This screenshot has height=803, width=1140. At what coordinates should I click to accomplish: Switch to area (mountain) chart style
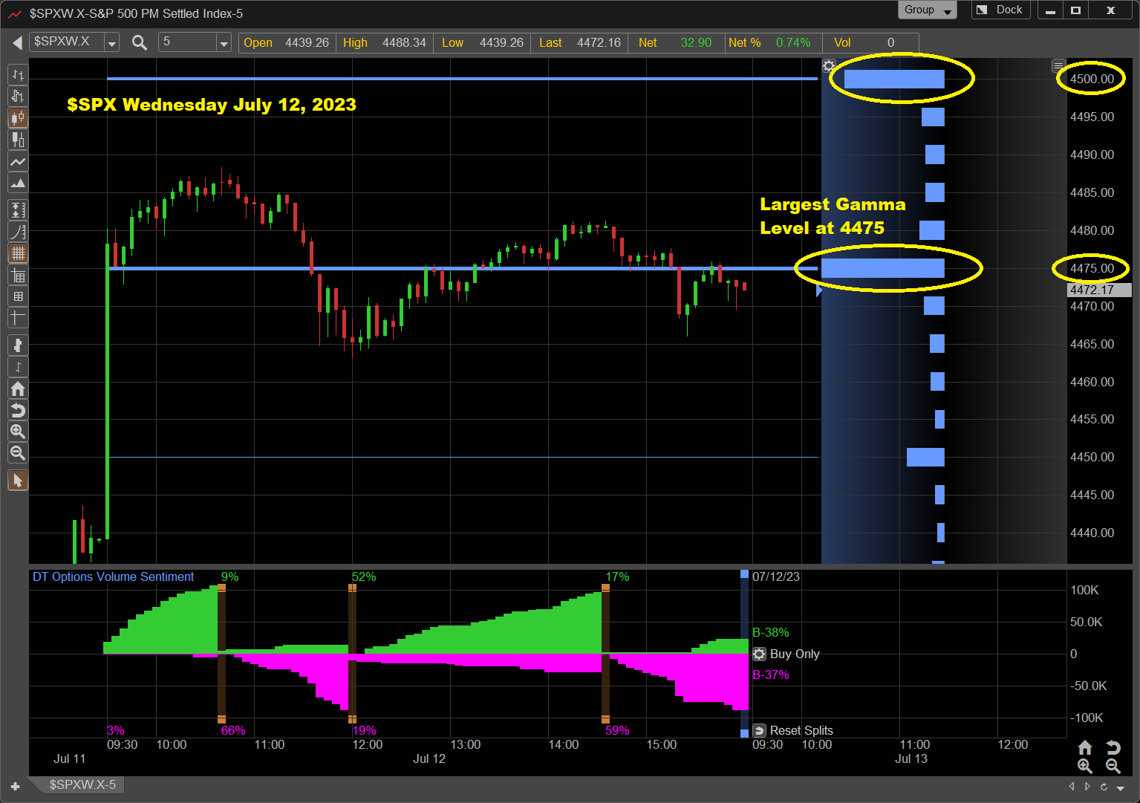click(x=18, y=183)
